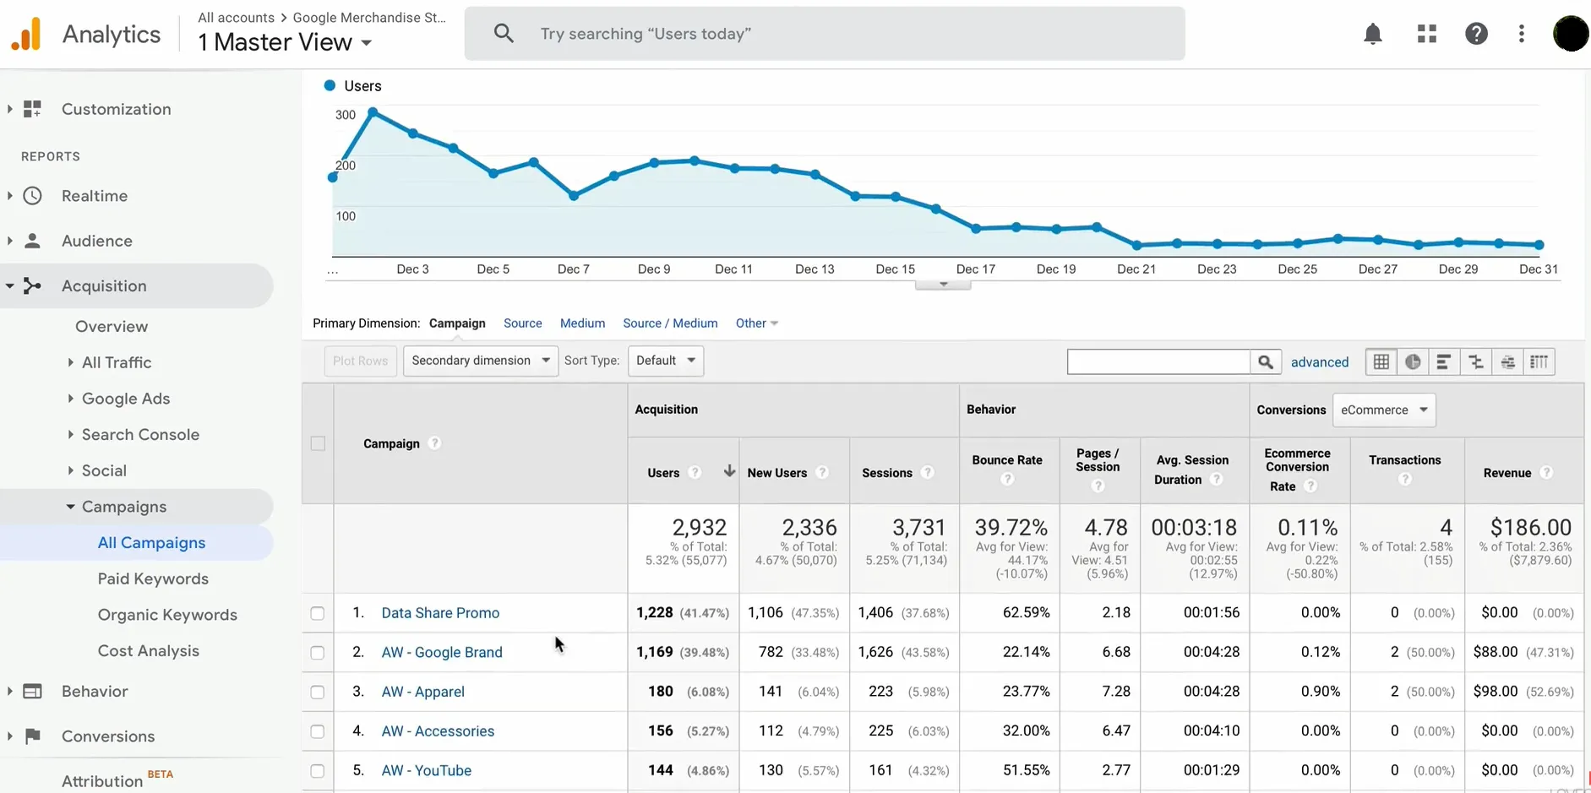Click the Users column sort arrow
The height and width of the screenshot is (793, 1591).
coord(729,471)
